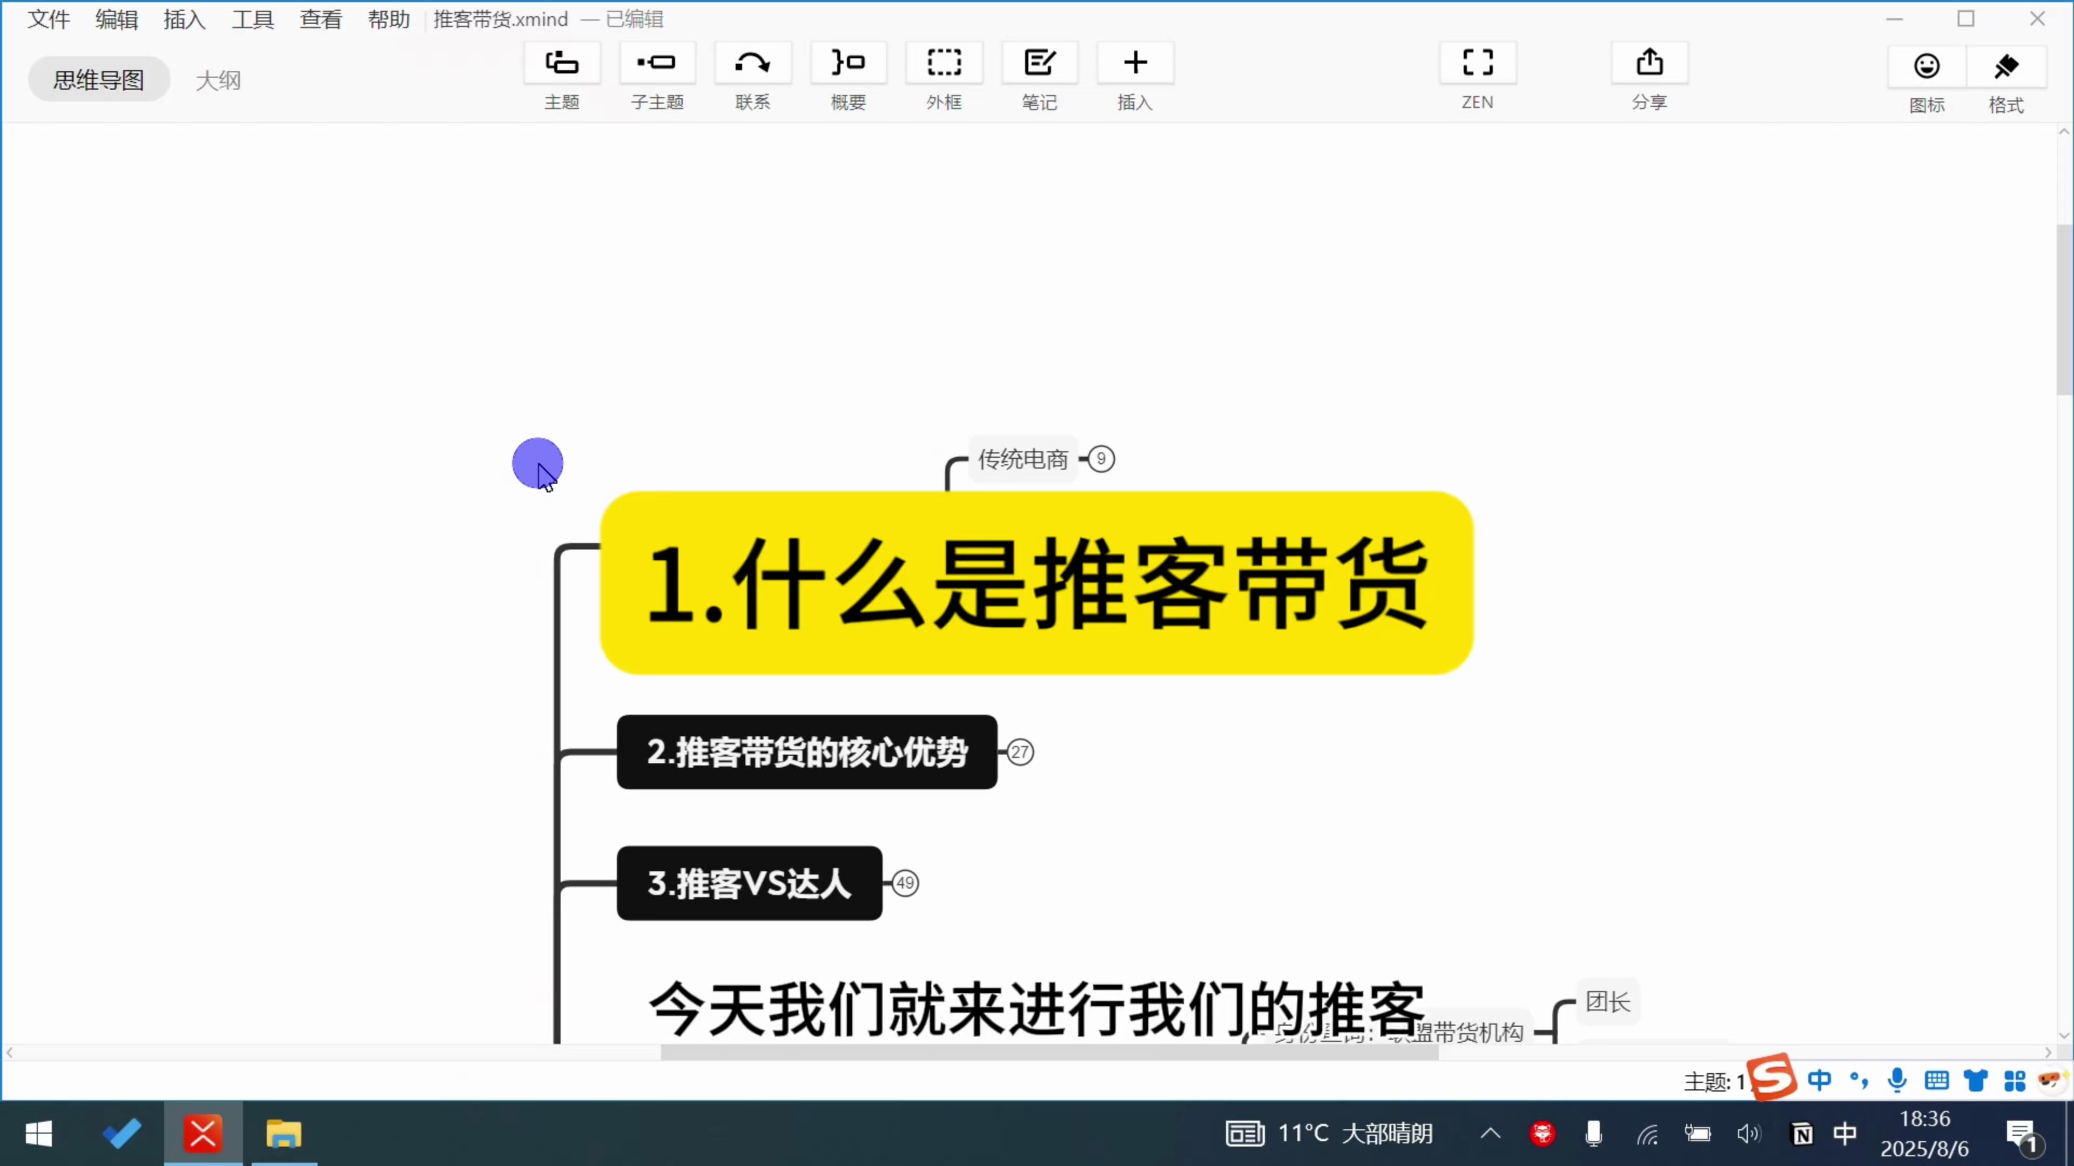Open the 文件 menu
2074x1166 pixels.
[48, 18]
